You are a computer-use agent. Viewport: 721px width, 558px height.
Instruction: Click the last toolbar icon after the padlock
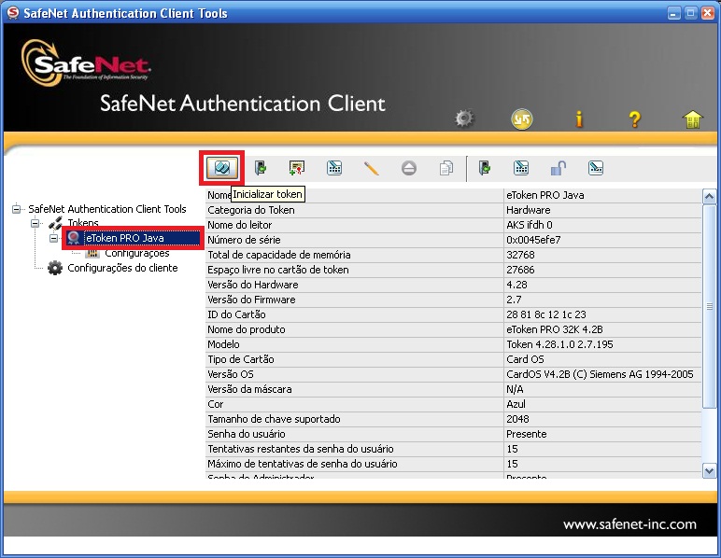pos(596,168)
